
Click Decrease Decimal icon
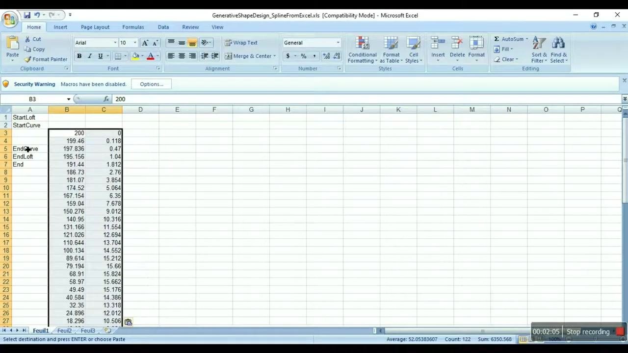tap(337, 56)
